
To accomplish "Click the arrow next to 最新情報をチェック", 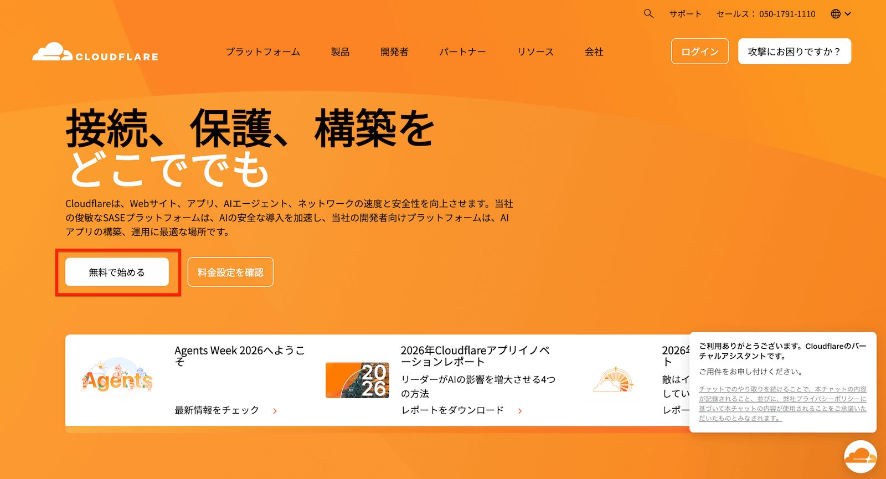I will tap(275, 411).
